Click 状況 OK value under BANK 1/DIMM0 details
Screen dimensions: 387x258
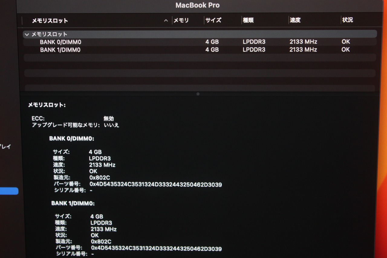click(x=95, y=235)
